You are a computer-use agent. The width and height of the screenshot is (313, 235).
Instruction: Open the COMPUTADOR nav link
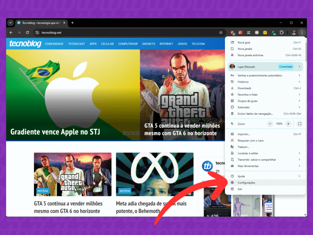pyautogui.click(x=128, y=44)
